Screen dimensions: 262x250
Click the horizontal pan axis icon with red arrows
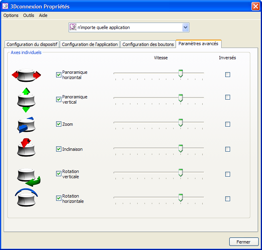[26, 75]
